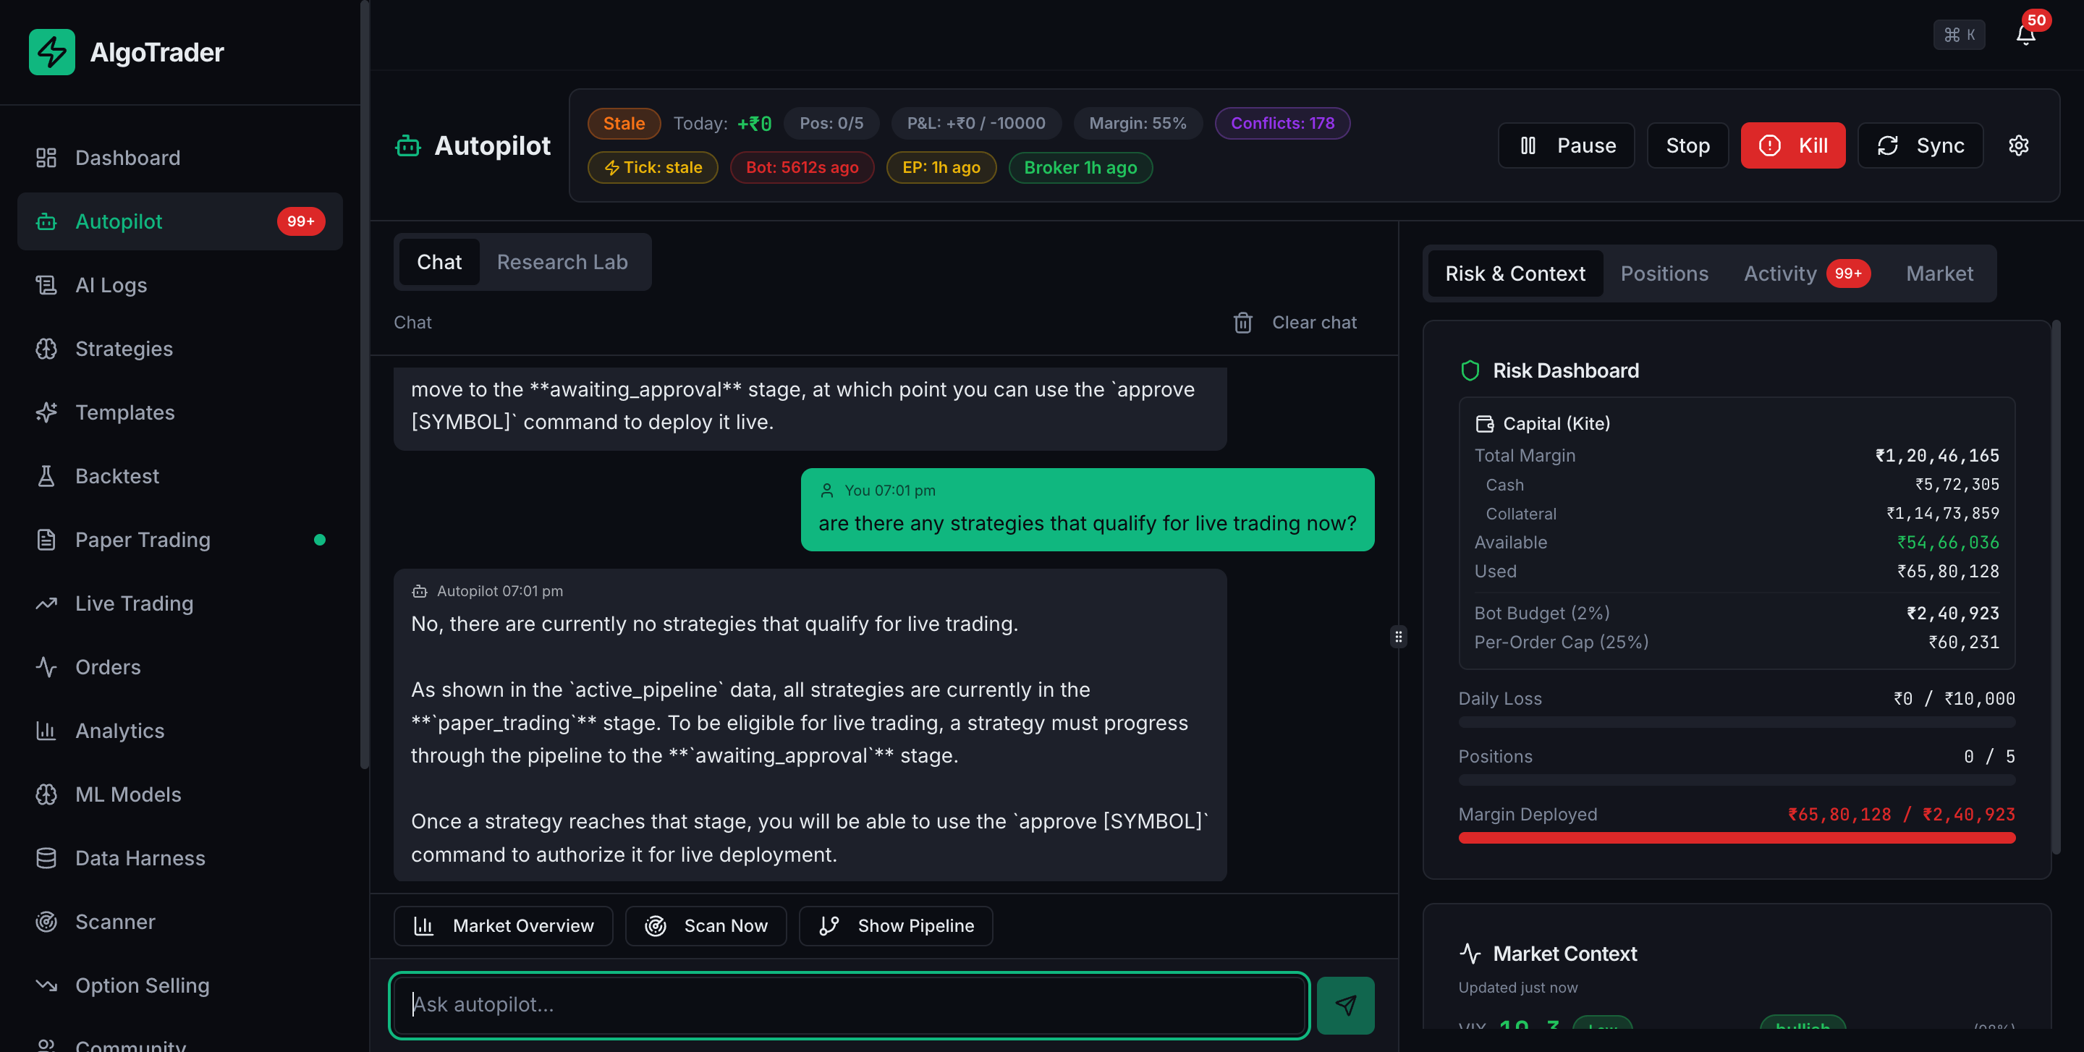Click the Scan Now button
Screen dimensions: 2084x1052
[706, 926]
